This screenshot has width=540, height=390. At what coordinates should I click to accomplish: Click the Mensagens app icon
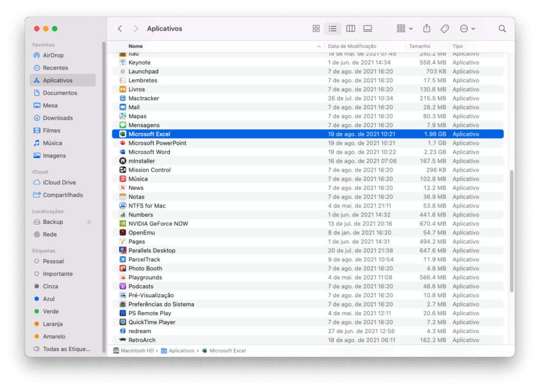[x=122, y=125]
